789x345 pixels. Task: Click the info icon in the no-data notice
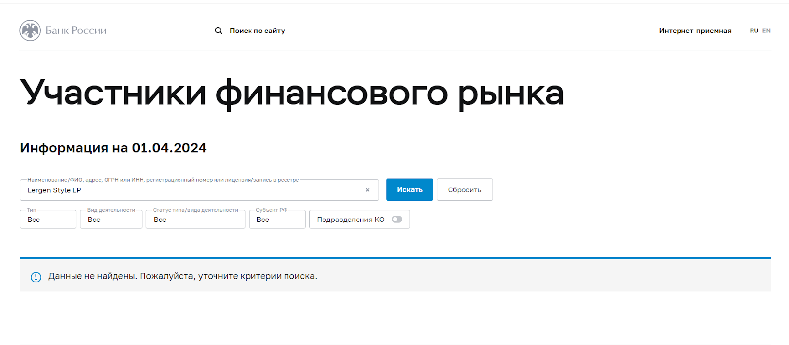point(36,277)
